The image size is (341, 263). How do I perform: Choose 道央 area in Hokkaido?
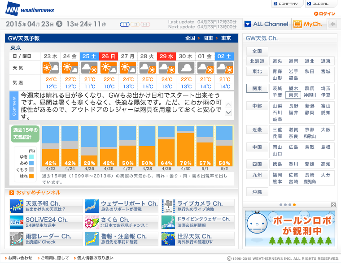277,61
